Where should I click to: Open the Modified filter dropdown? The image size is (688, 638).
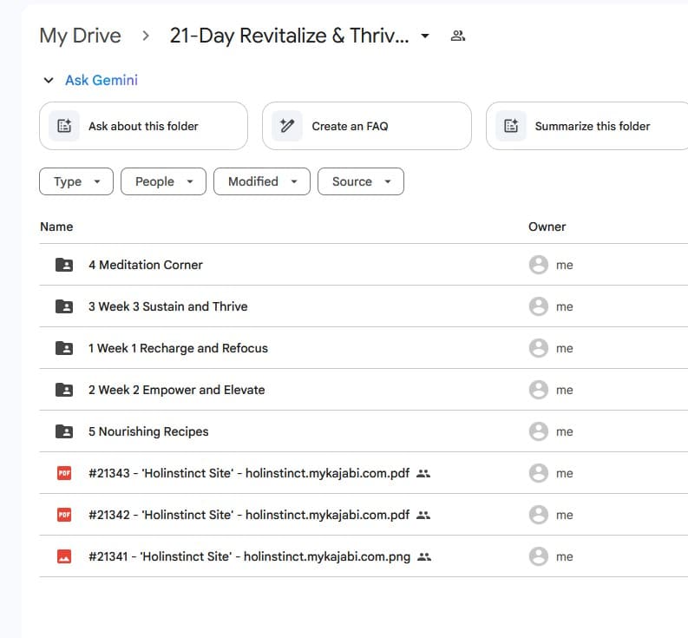pyautogui.click(x=261, y=181)
